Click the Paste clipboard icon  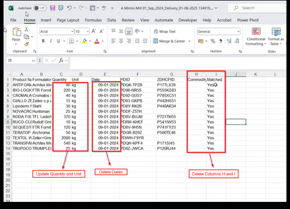16,32
